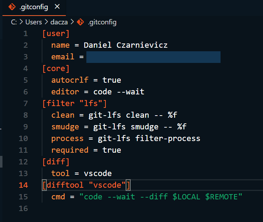The width and height of the screenshot is (263, 222).
Task: Select highlighted line number 14
Action: point(23,185)
